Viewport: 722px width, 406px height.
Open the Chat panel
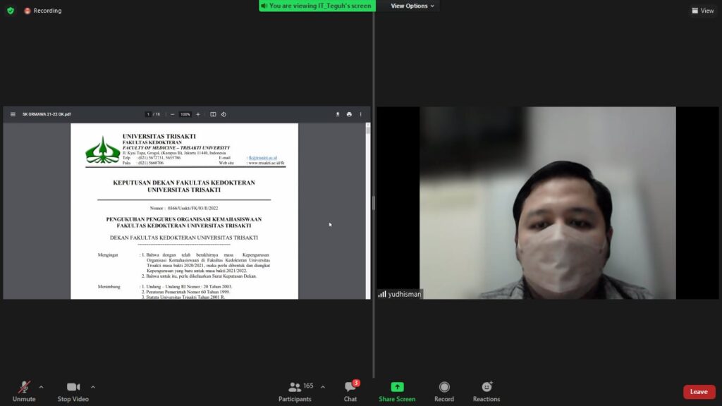350,392
